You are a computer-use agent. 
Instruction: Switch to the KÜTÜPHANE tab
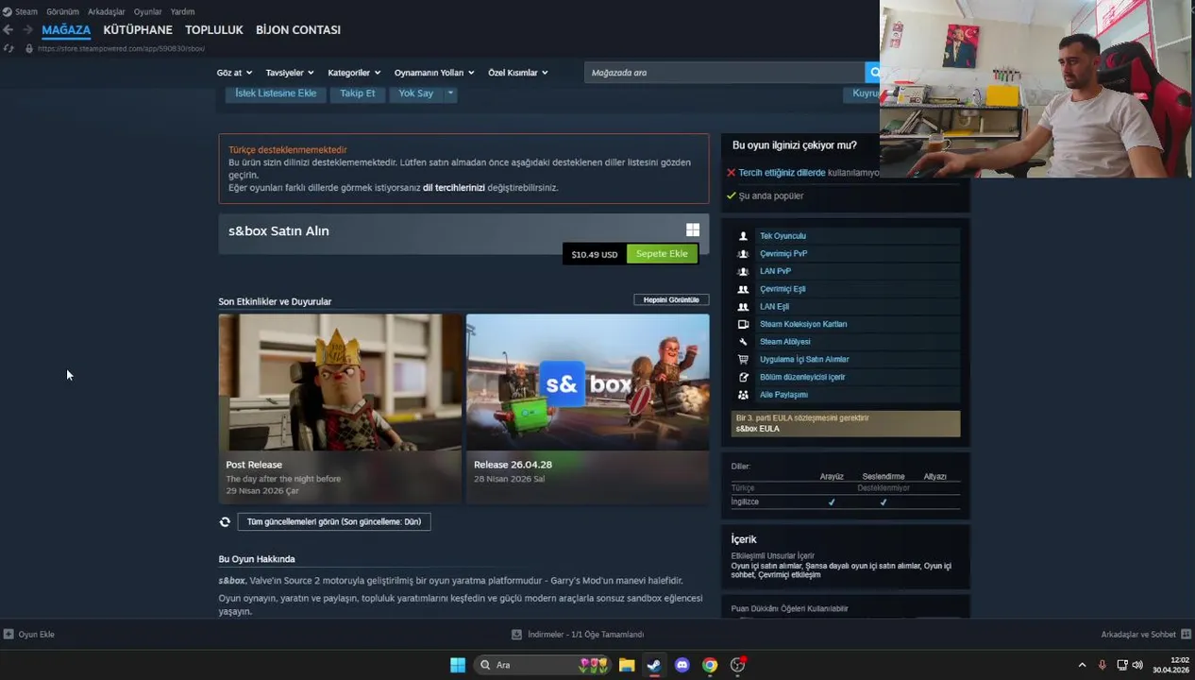(138, 29)
